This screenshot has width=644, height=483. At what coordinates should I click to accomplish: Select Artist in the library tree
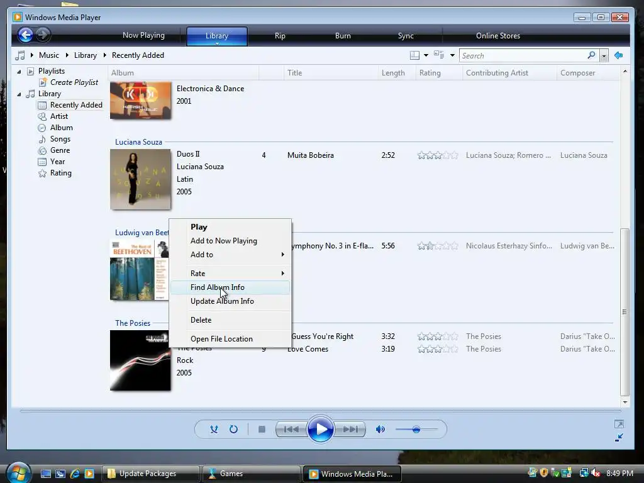pyautogui.click(x=58, y=116)
